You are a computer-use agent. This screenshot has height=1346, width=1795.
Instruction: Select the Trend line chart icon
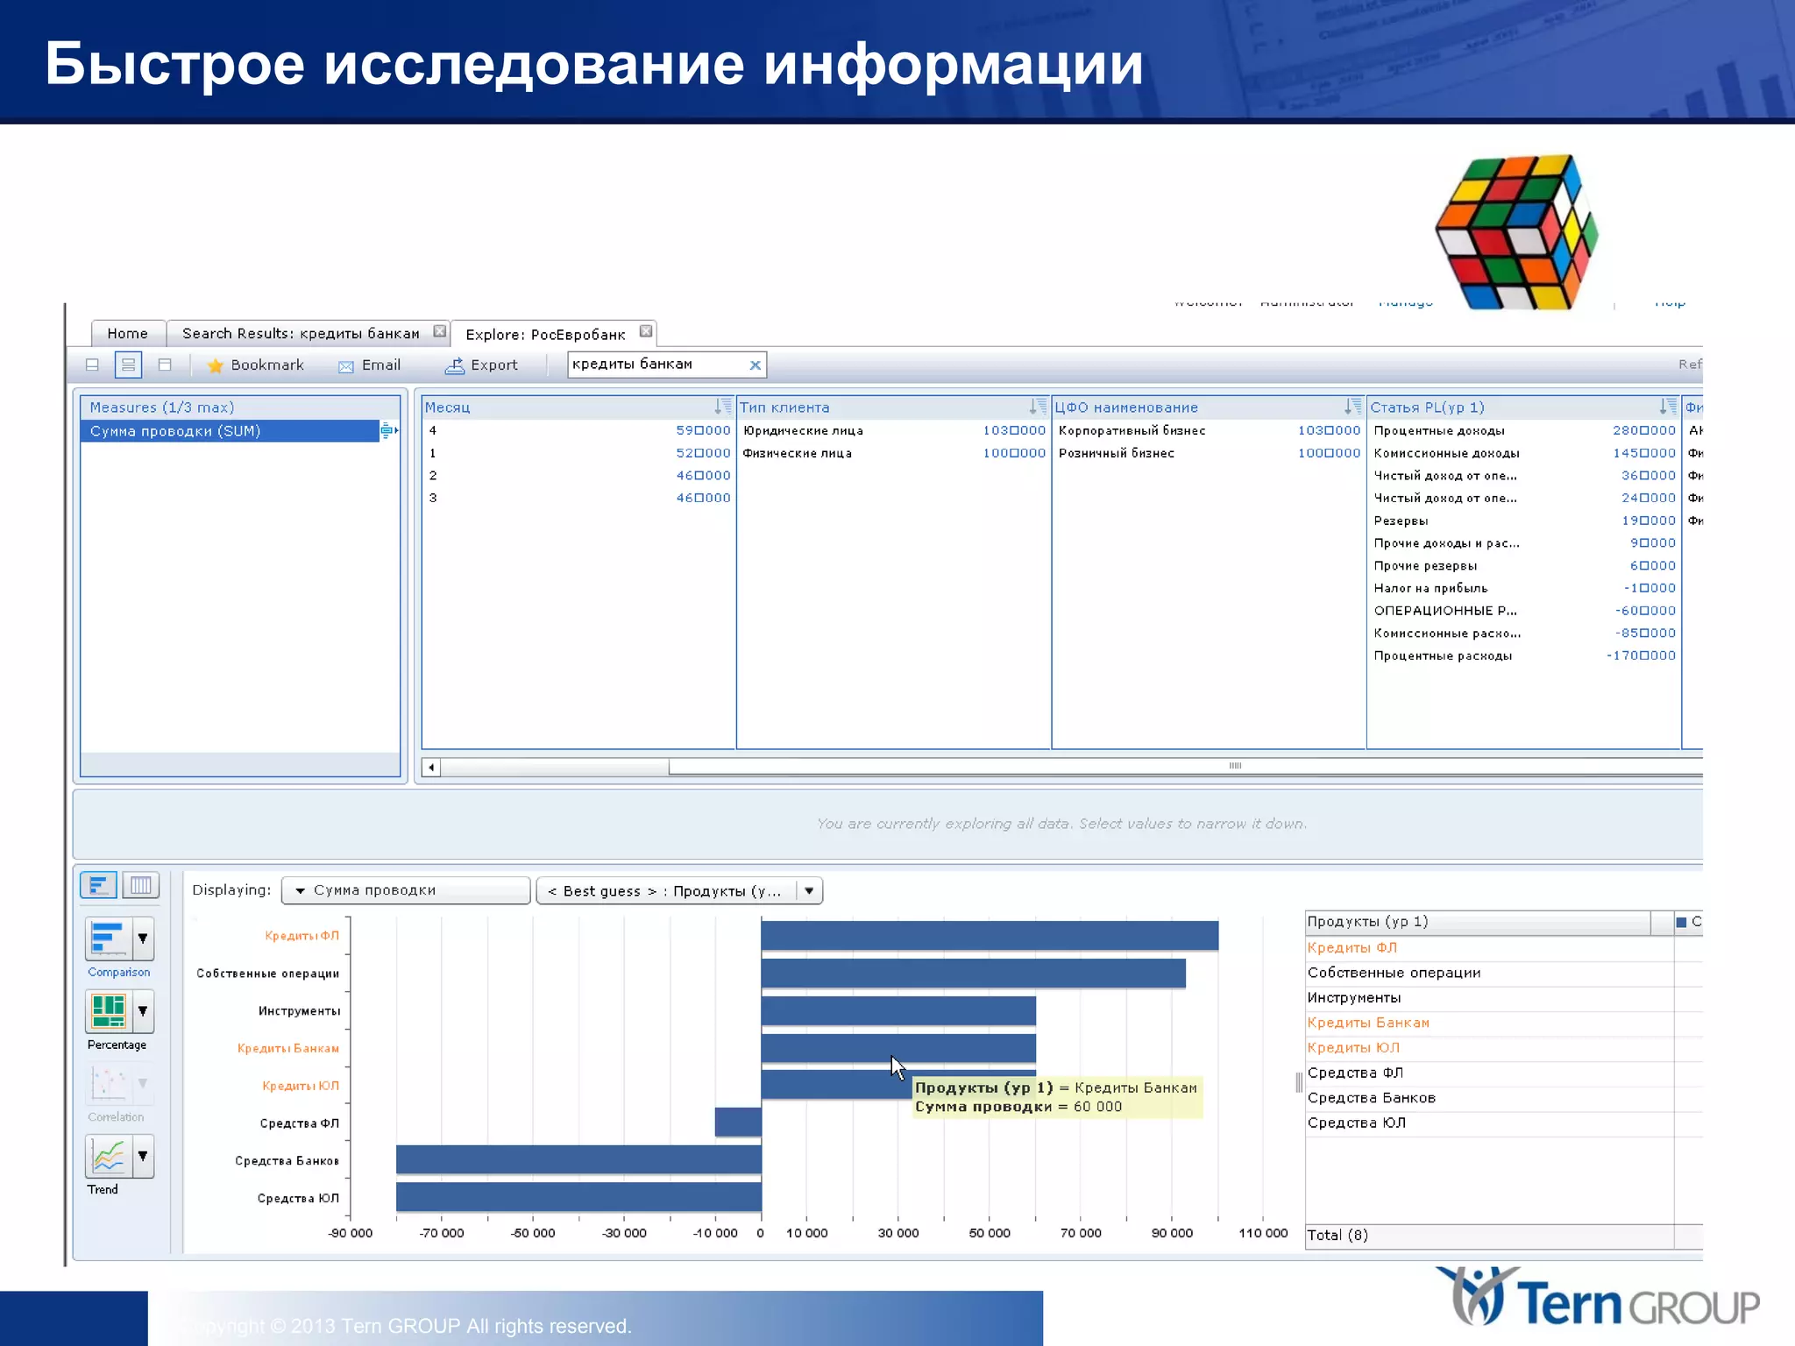point(109,1157)
